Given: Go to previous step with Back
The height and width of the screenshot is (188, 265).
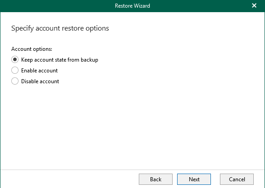Looking at the screenshot, I should click(x=155, y=179).
